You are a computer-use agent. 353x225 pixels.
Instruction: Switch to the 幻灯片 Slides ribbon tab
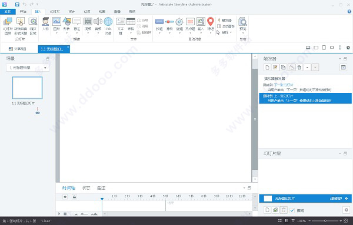[55, 12]
